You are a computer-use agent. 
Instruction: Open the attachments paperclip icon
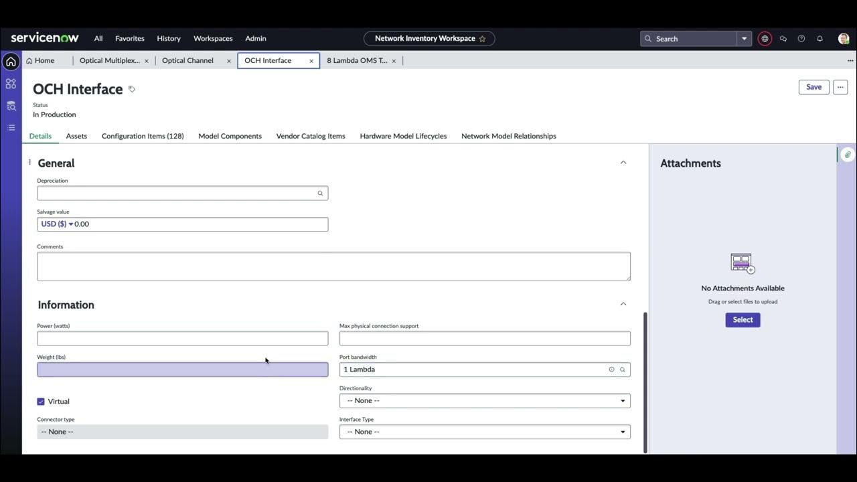[847, 155]
